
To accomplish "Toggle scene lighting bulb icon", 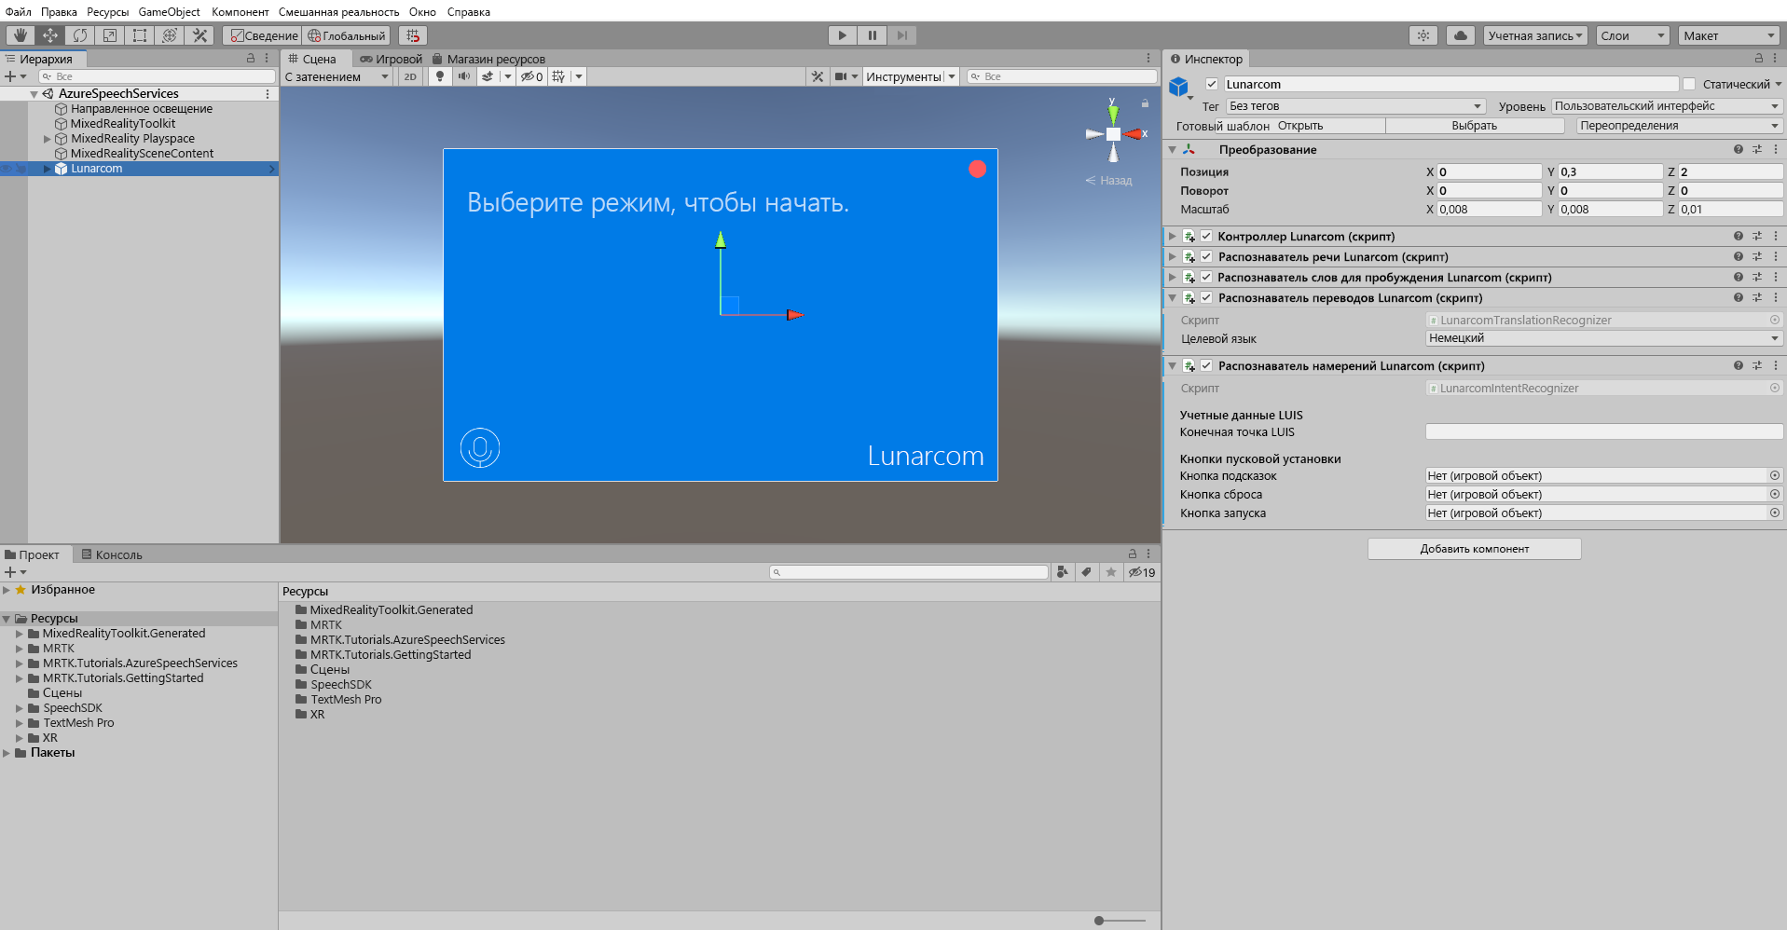I will click(x=440, y=76).
